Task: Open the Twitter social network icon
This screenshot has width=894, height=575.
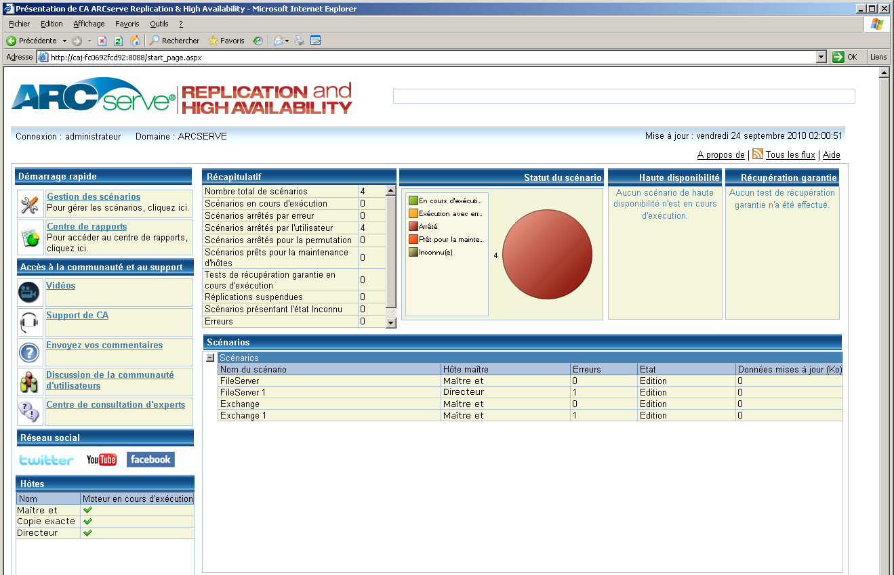Action: pyautogui.click(x=45, y=459)
